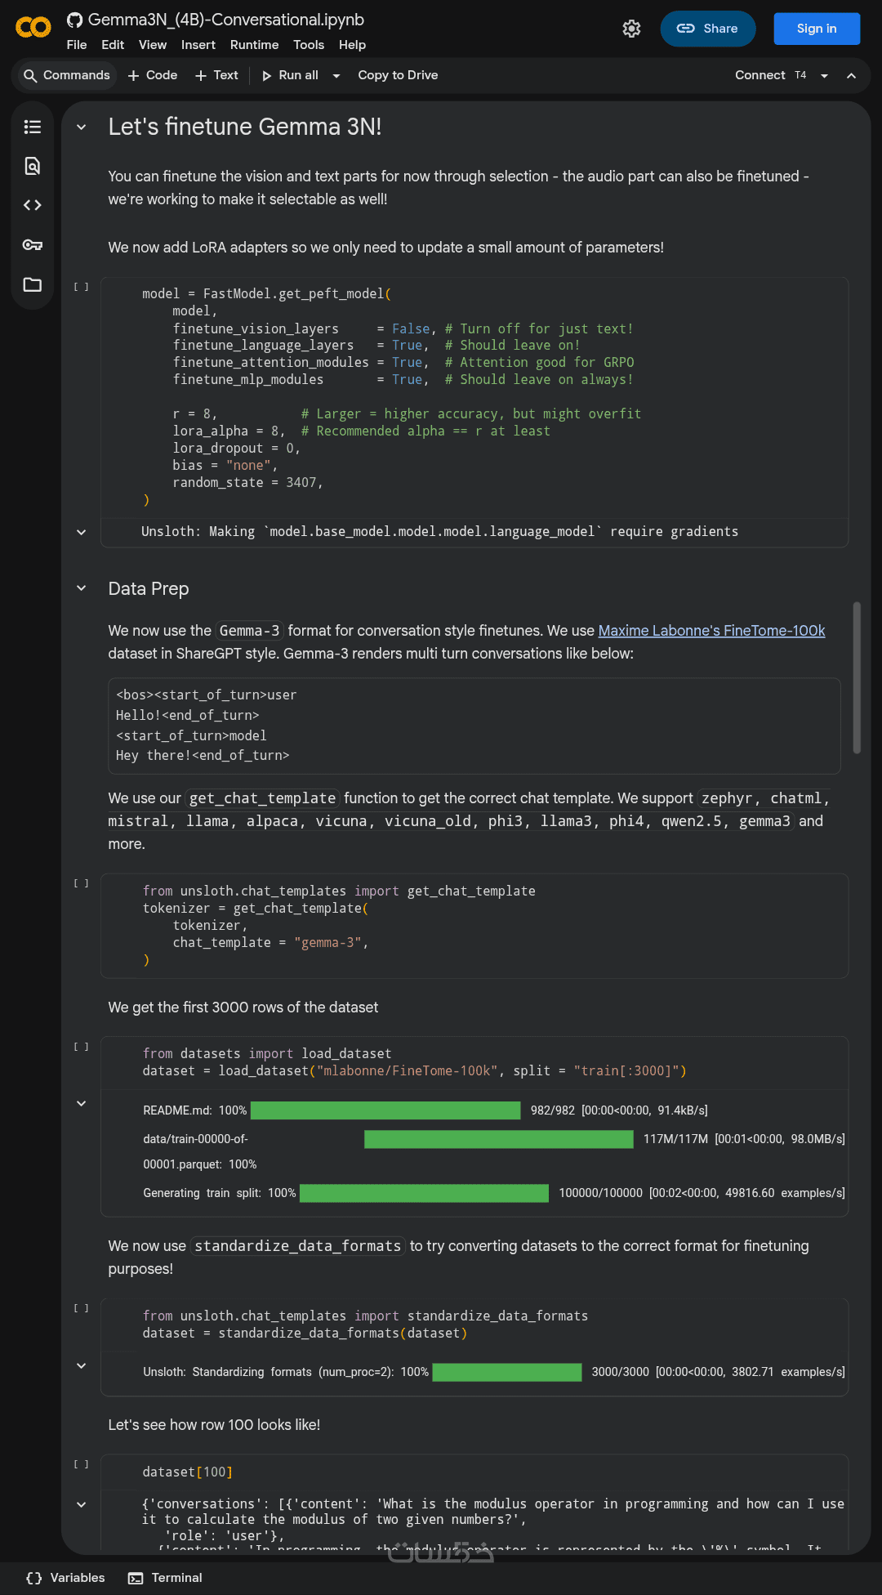Collapse the notebook header toolbar chevron

pyautogui.click(x=851, y=75)
